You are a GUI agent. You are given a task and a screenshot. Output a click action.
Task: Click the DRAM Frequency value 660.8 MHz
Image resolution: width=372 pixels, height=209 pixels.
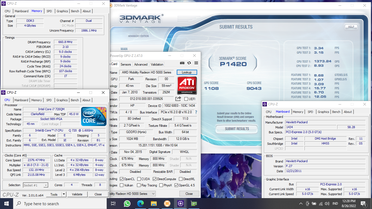point(65,42)
